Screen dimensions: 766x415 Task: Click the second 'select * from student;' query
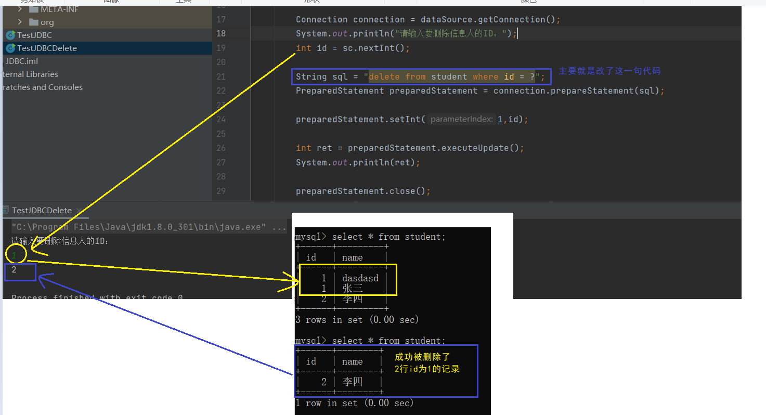(x=388, y=341)
